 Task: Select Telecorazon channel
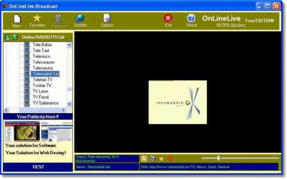tap(43, 62)
